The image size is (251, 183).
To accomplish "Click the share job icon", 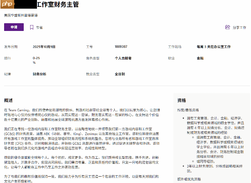I will click(x=228, y=27).
